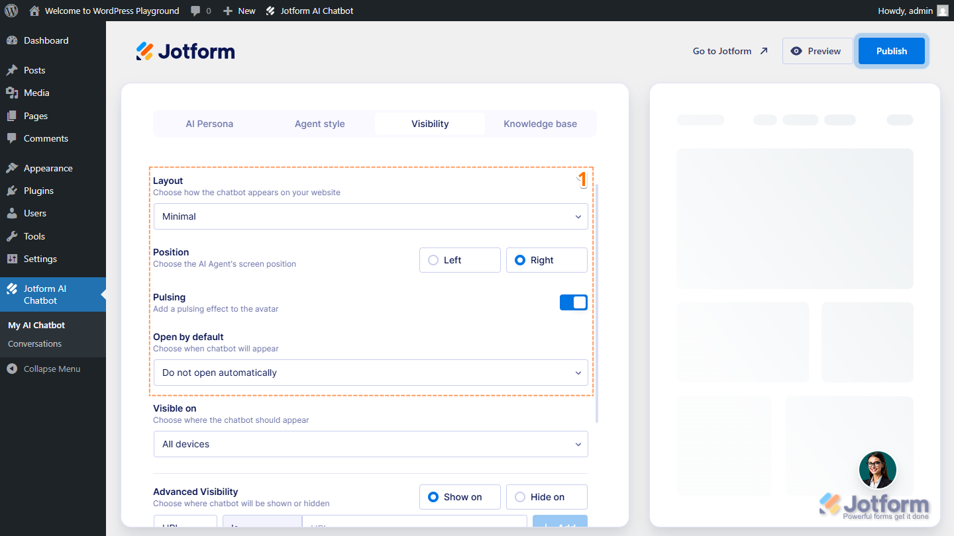Click the Comments icon in sidebar
The width and height of the screenshot is (954, 536).
(12, 138)
